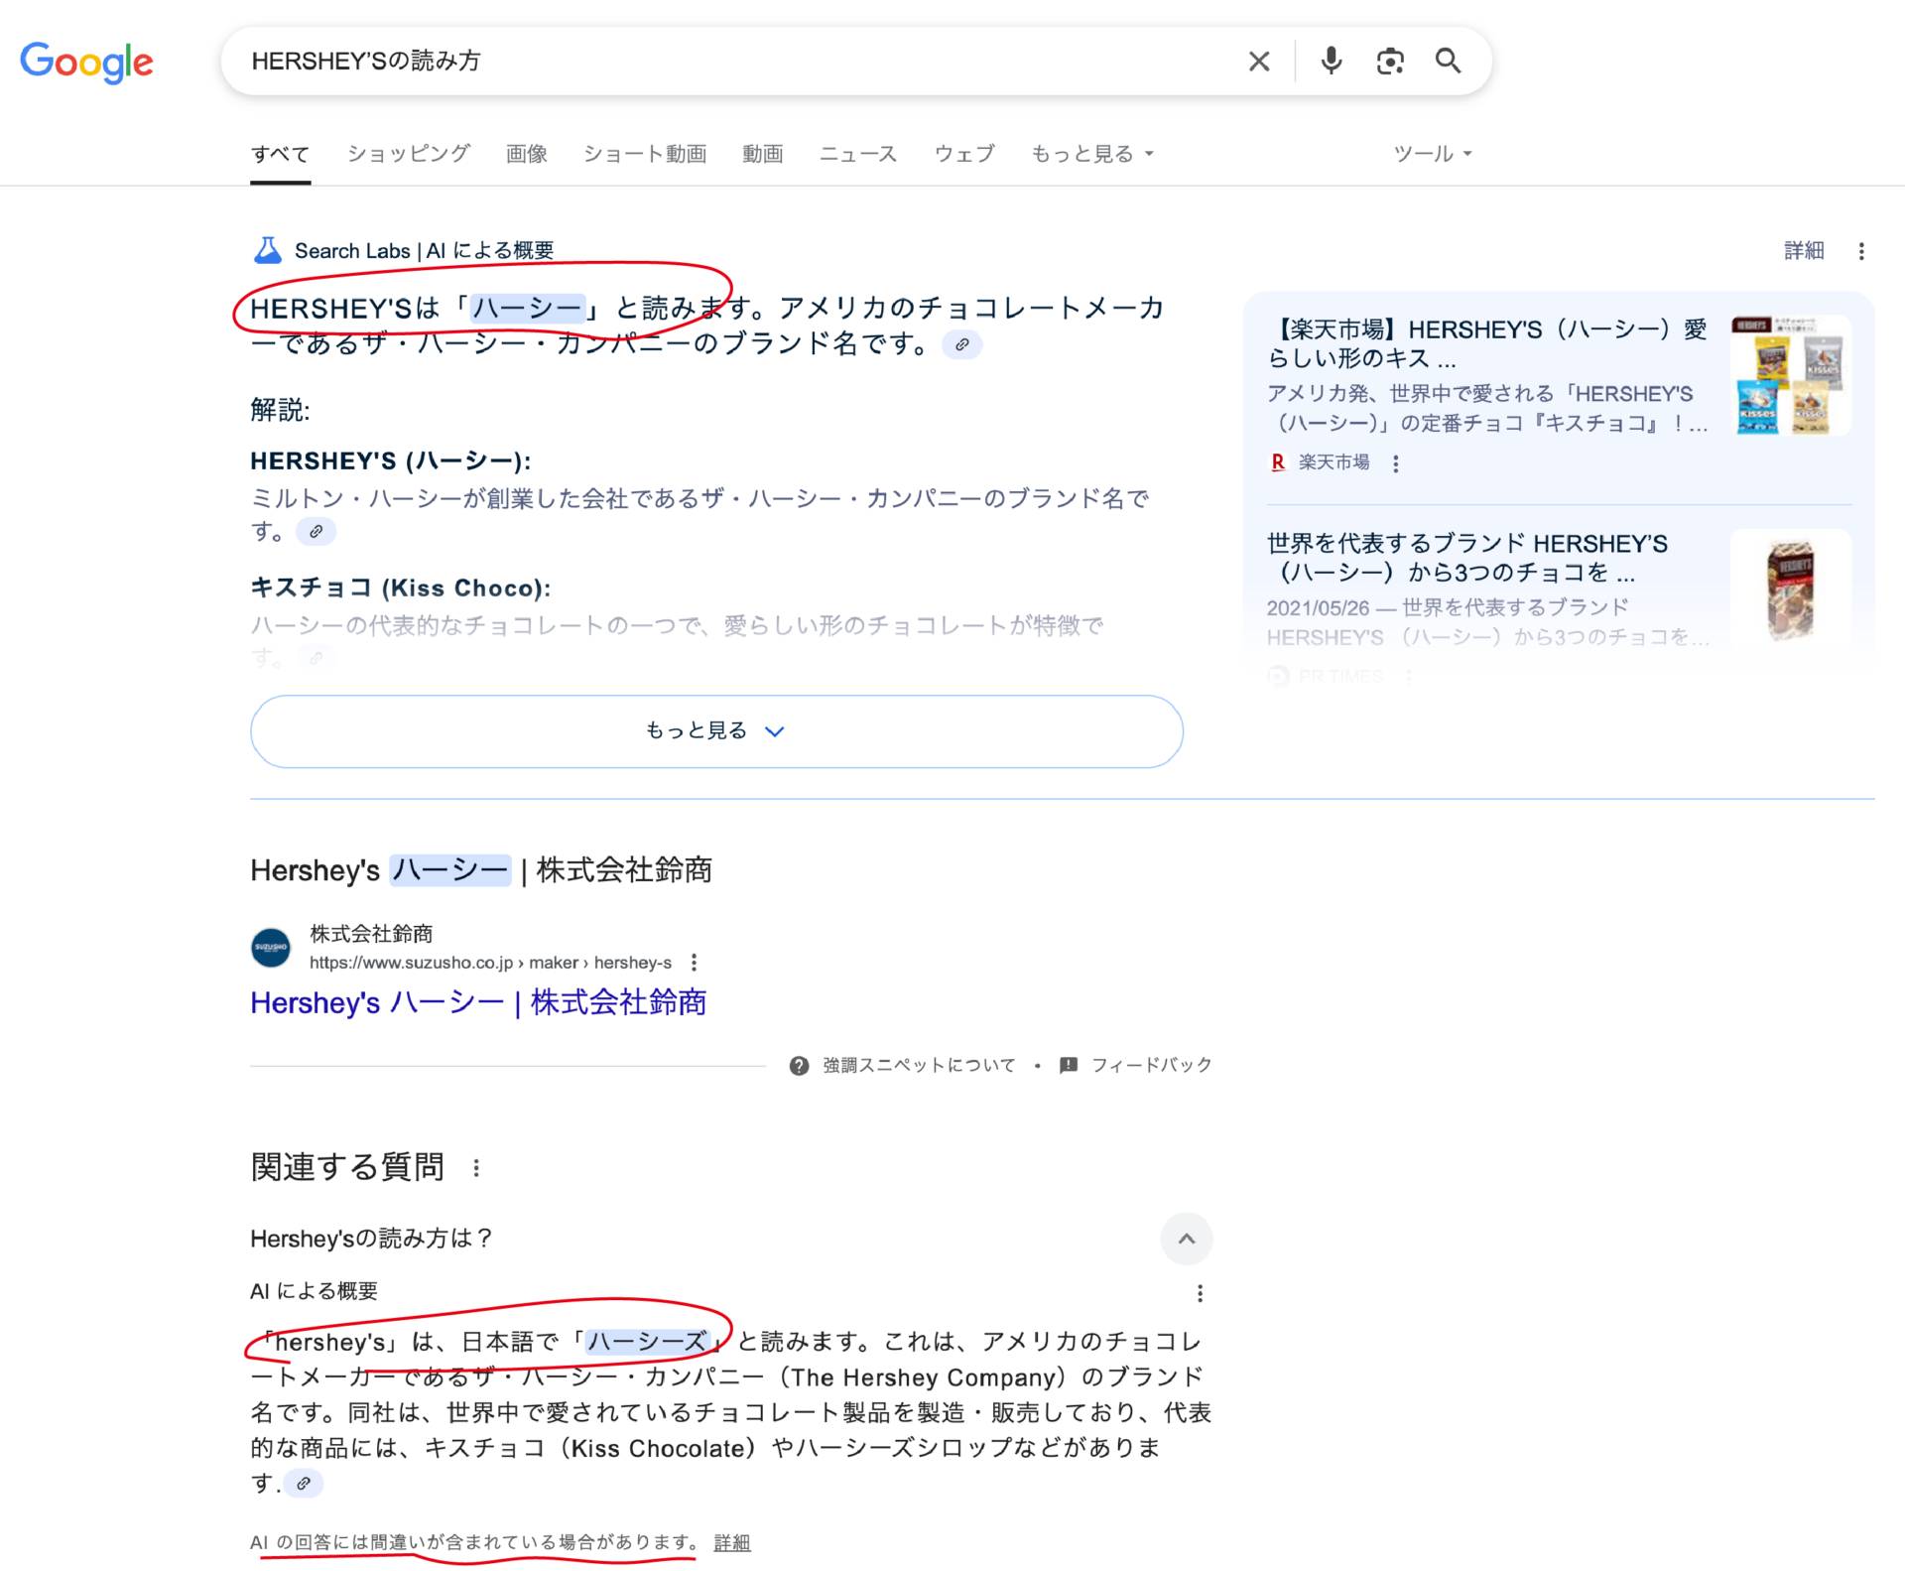The width and height of the screenshot is (1905, 1571).
Task: Click the 株式会社鈴商 site name above the URL
Action: click(371, 934)
